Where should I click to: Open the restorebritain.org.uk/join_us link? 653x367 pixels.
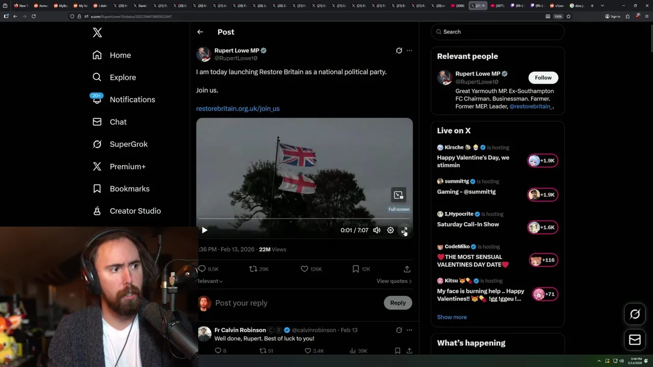[x=238, y=109]
